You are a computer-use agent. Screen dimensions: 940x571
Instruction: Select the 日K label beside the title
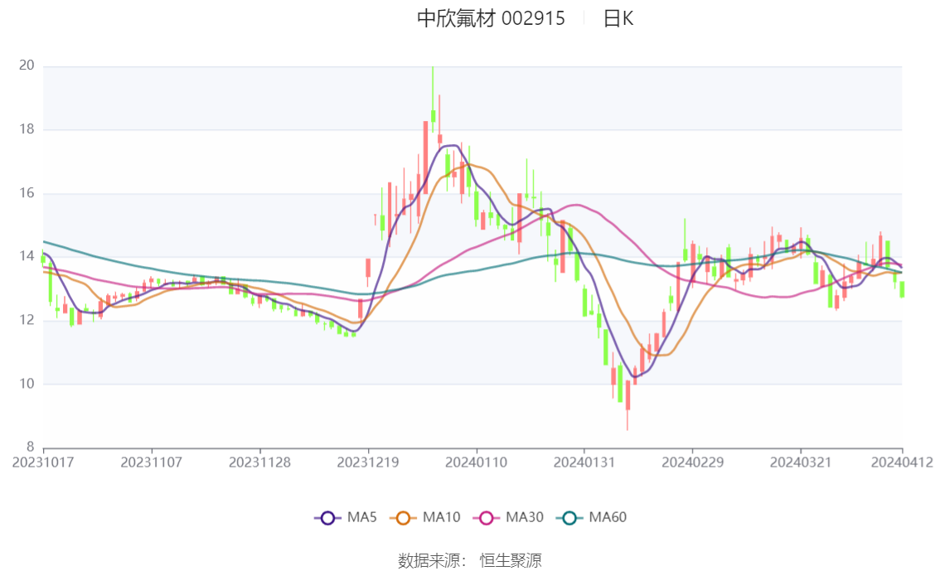[x=618, y=18]
